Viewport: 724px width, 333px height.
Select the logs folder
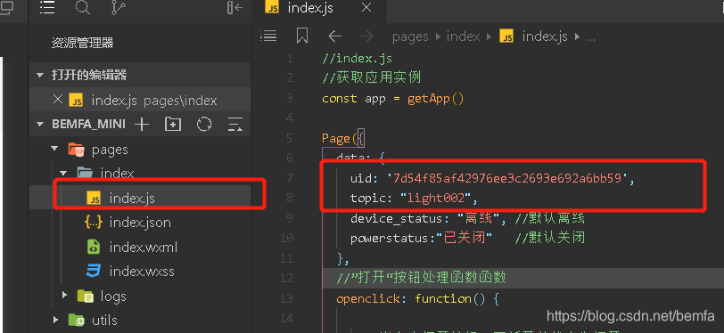(113, 296)
